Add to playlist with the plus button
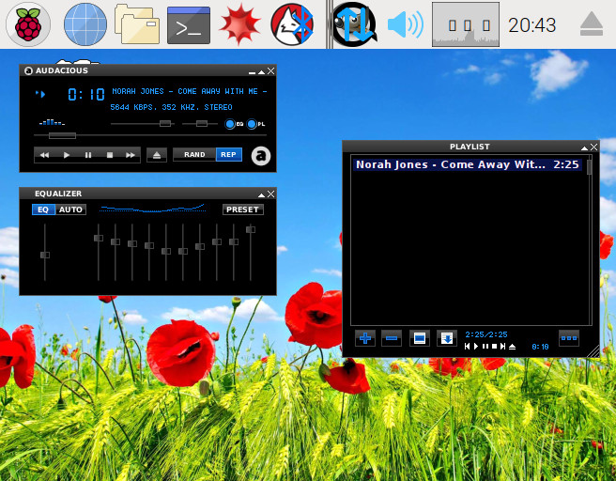The height and width of the screenshot is (481, 616). pyautogui.click(x=365, y=338)
